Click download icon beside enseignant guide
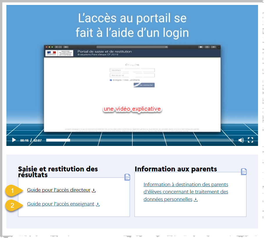This screenshot has height=238, width=265. 98,204
